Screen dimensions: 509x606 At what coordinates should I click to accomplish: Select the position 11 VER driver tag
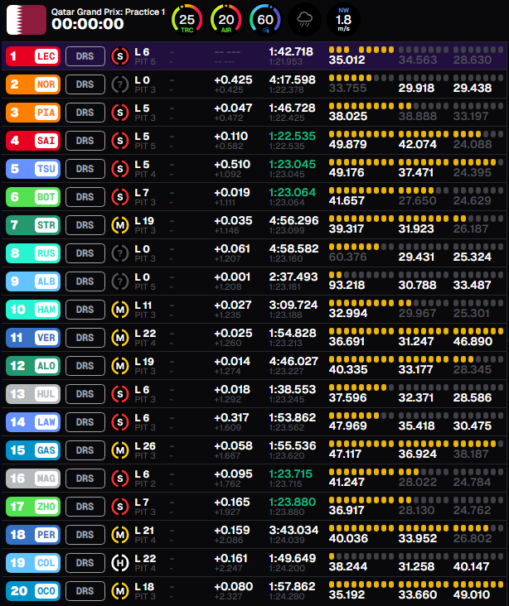pos(33,338)
